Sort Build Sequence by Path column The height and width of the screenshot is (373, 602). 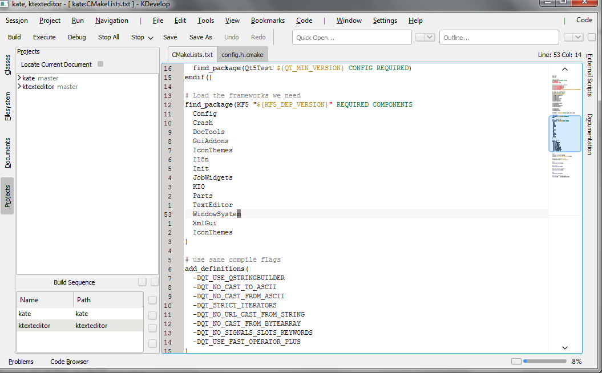(x=108, y=299)
